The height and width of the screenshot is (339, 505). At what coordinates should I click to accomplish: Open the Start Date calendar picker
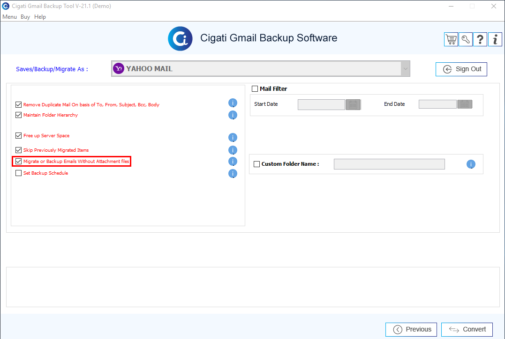(353, 104)
